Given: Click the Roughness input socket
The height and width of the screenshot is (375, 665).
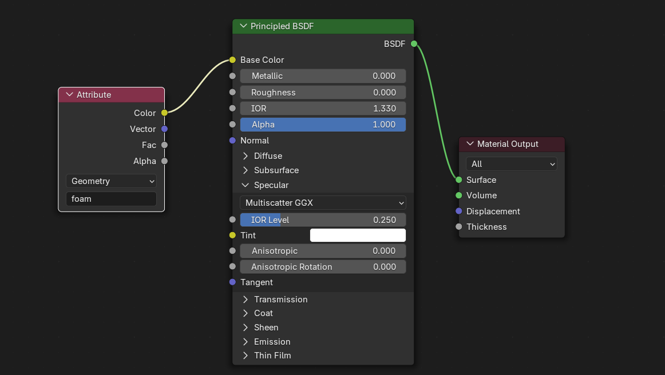Looking at the screenshot, I should (x=232, y=92).
